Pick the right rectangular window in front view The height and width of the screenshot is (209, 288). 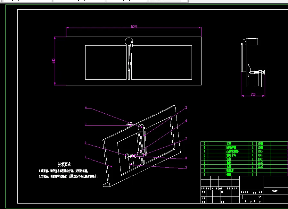pyautogui.click(x=162, y=62)
